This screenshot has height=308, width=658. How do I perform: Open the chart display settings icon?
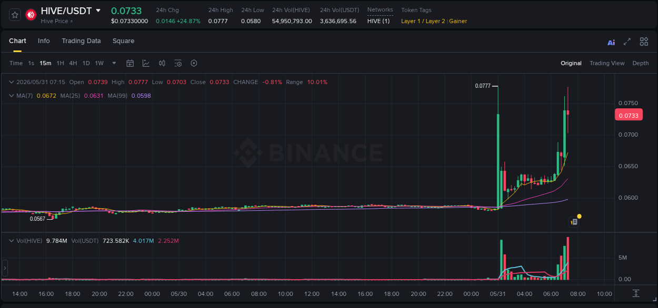178,63
